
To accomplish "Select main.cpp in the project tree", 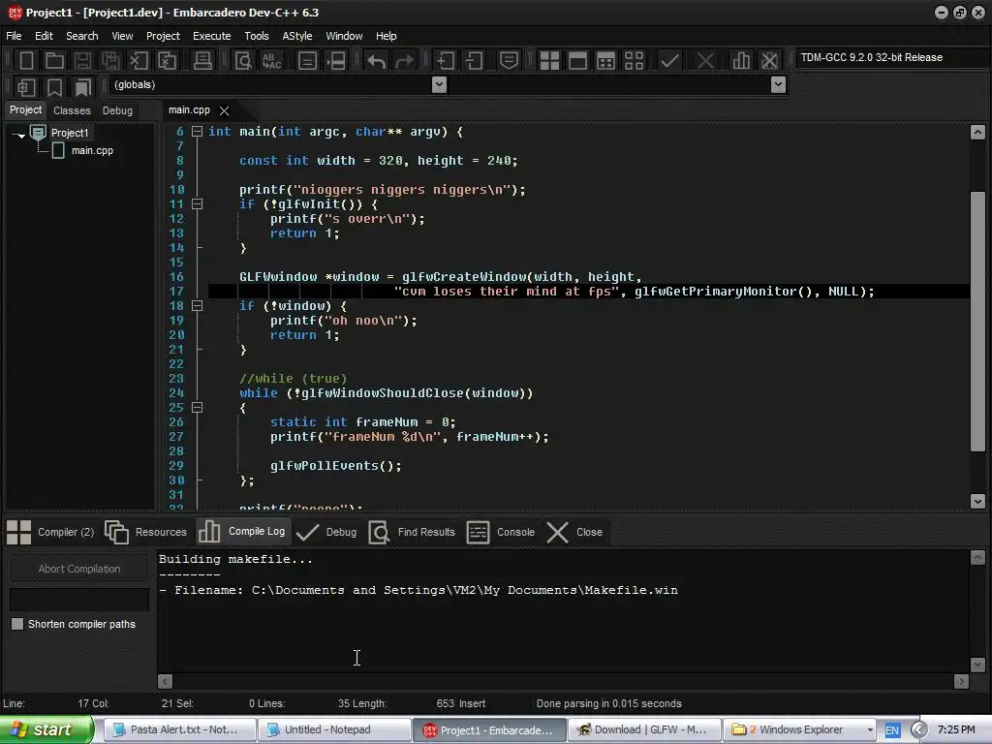I will 92,150.
